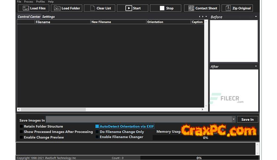277x160 pixels.
Task: Click the tab scroll left arrow
Action: click(199, 17)
